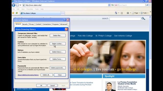The width and height of the screenshot is (163, 91).
Task: Click the website search text field
Action: click(x=125, y=19)
